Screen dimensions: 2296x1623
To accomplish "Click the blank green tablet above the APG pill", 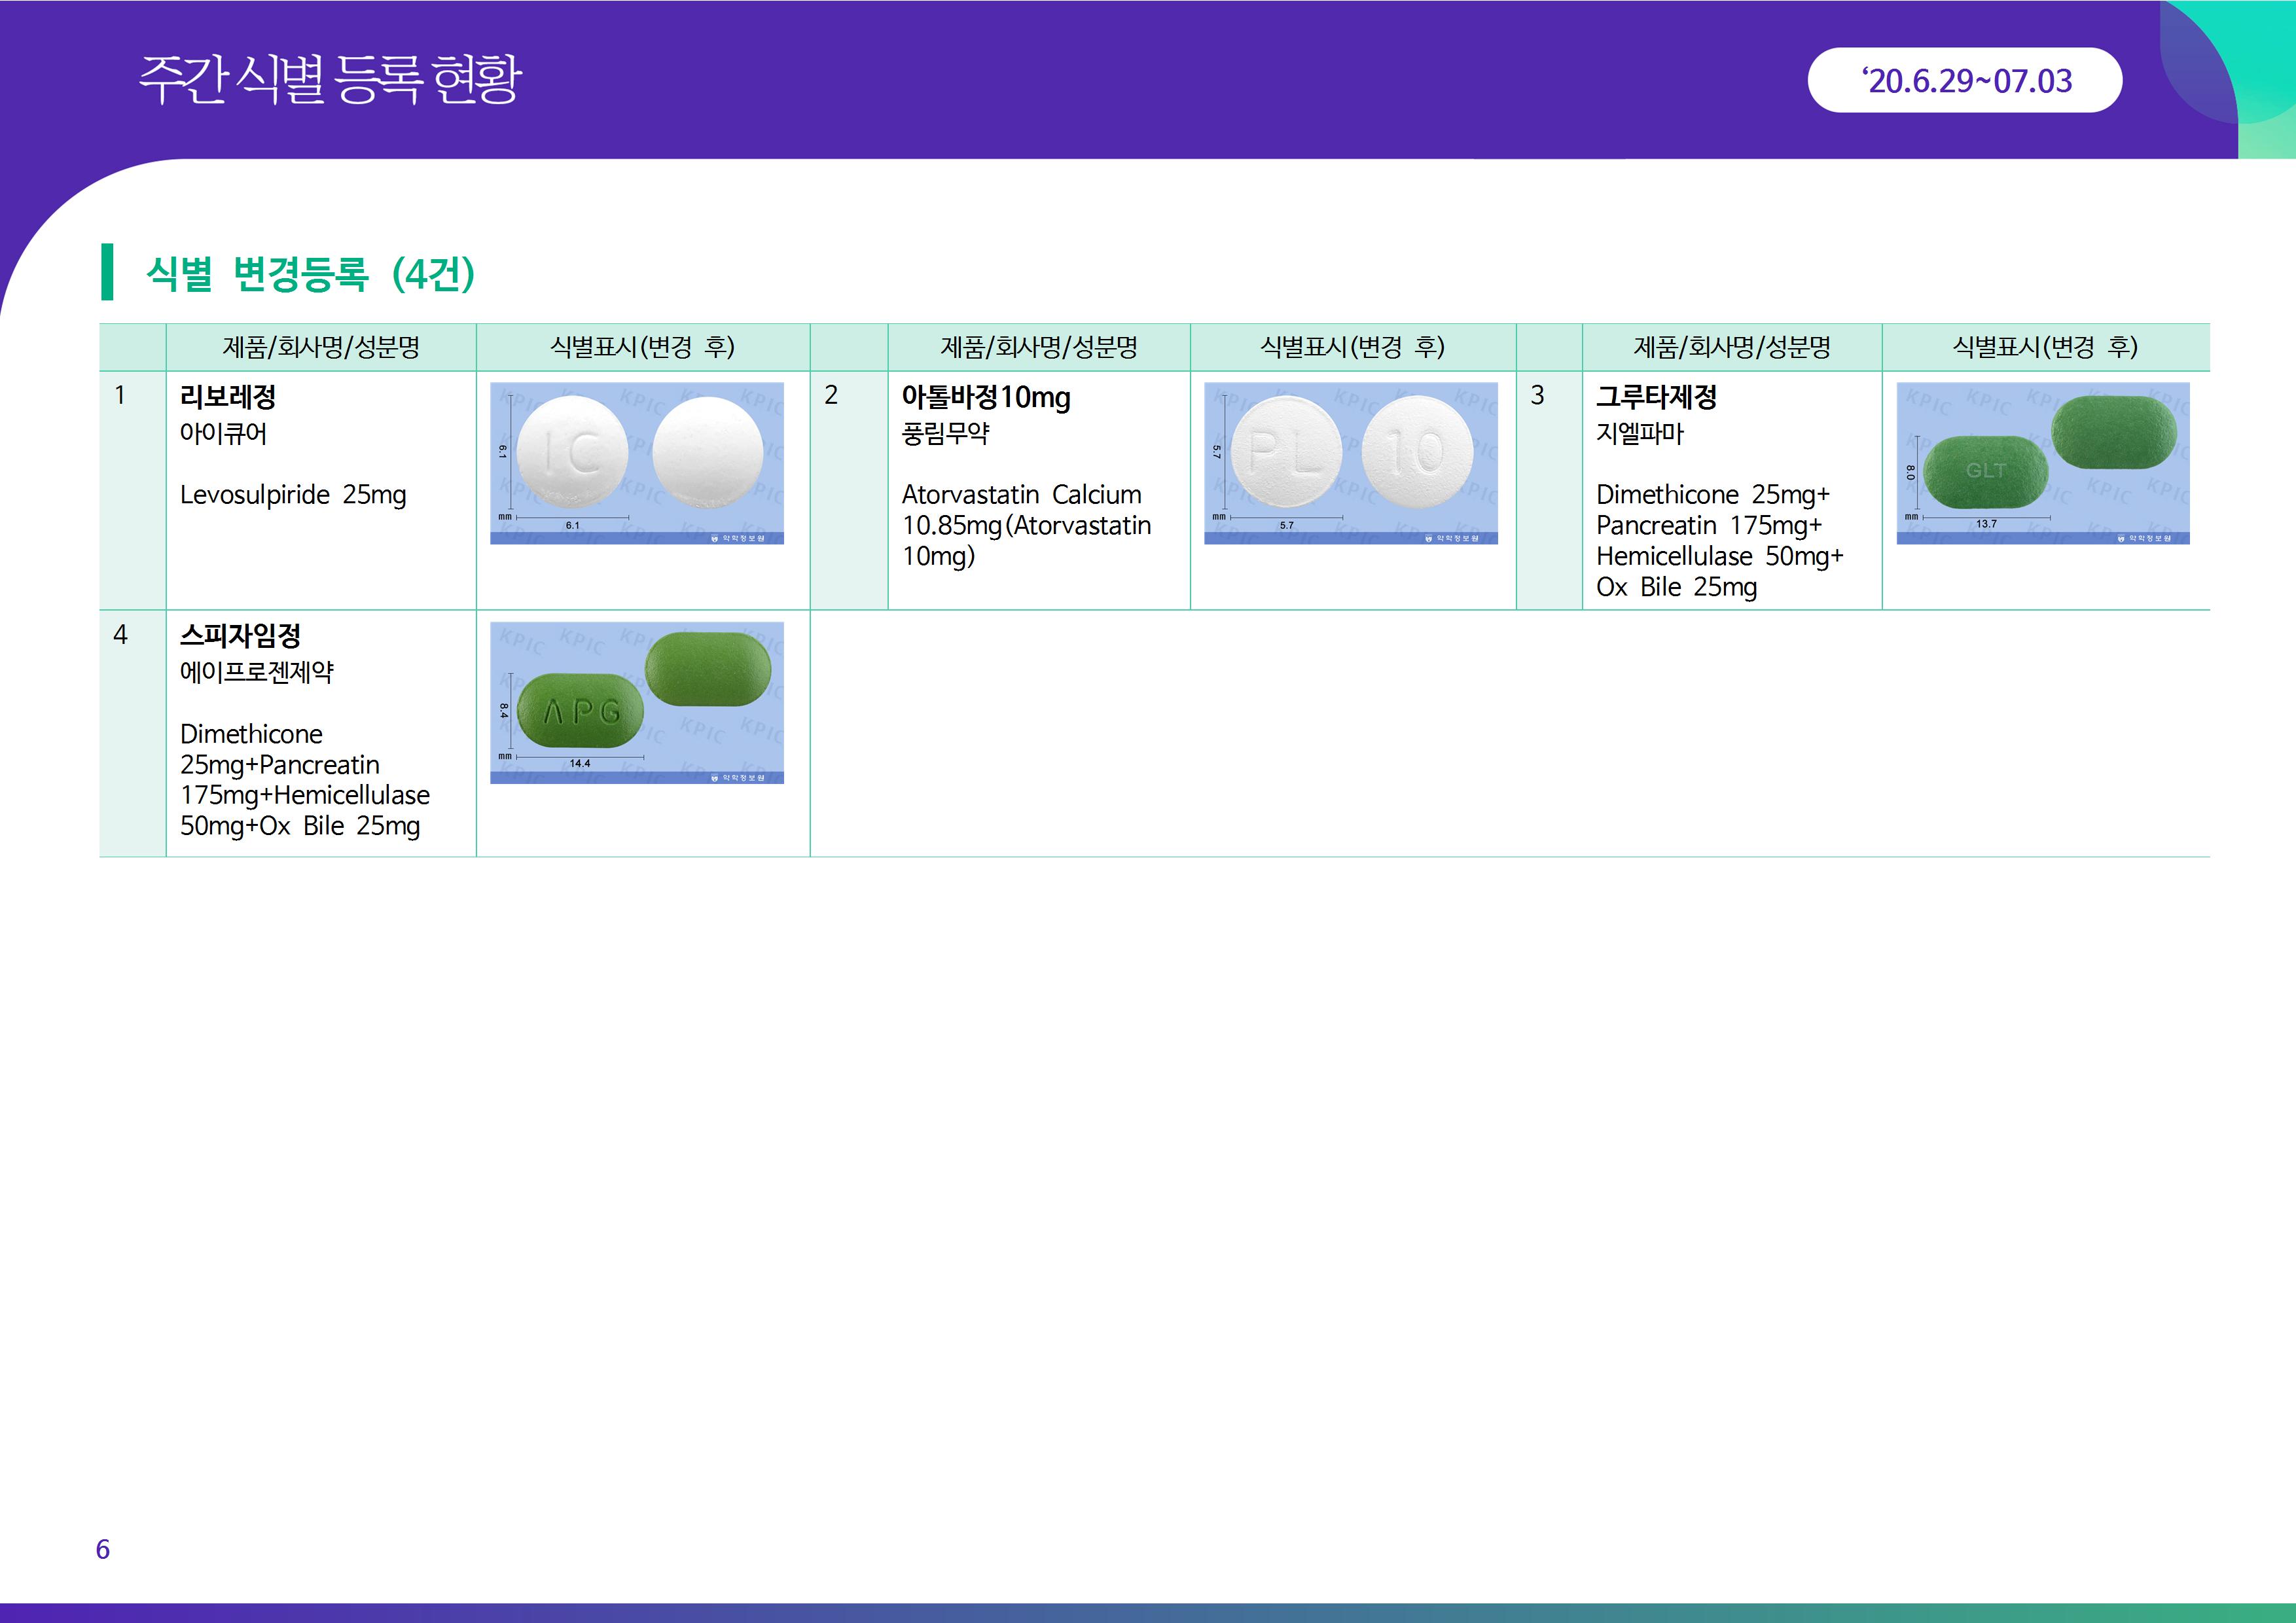I will (x=708, y=668).
